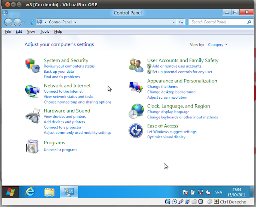256x207 pixels.
Task: Open the Network and Internet heading link
Action: [67, 86]
